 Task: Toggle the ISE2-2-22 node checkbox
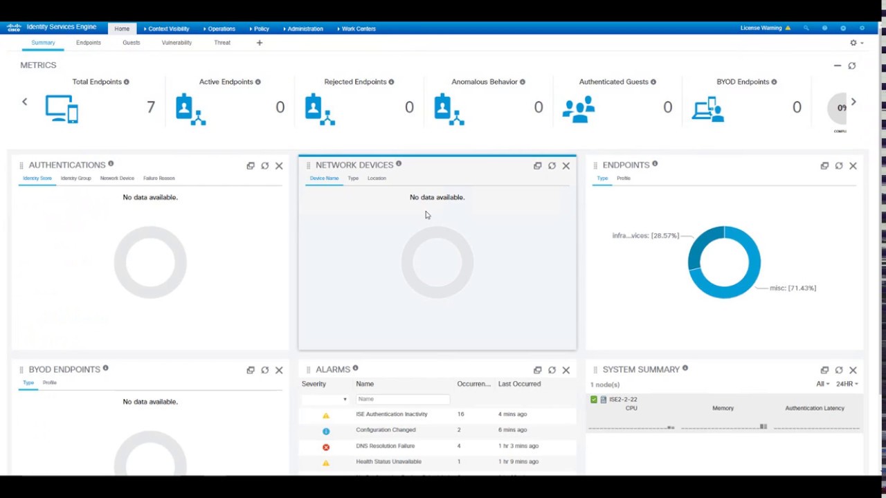(x=594, y=399)
